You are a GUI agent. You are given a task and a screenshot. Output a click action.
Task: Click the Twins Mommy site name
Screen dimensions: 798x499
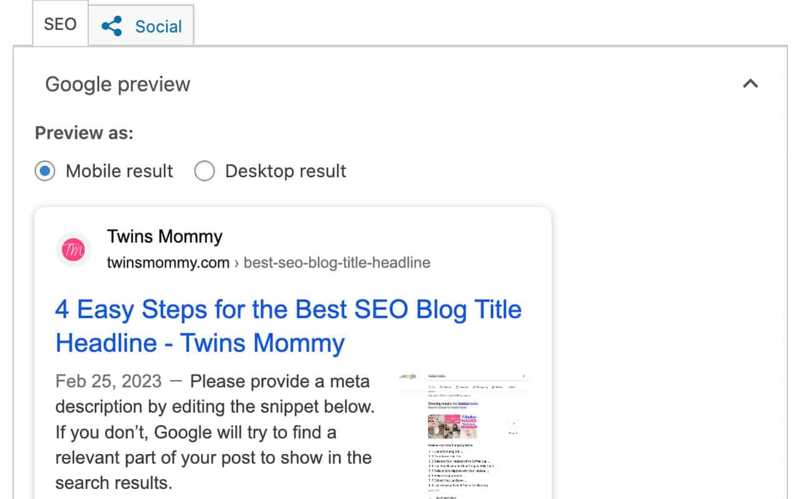pyautogui.click(x=165, y=236)
